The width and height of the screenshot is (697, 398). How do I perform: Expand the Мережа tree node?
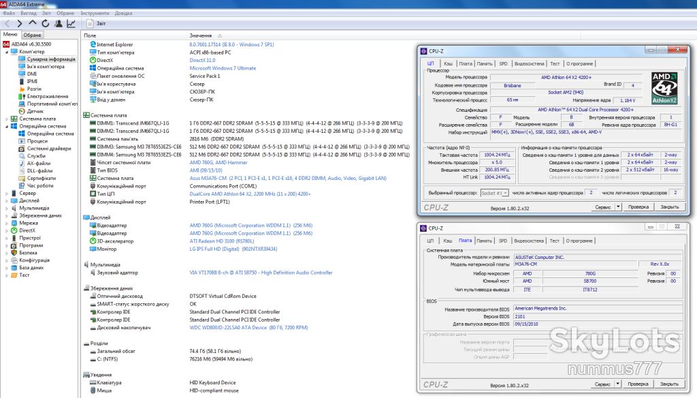(7, 223)
